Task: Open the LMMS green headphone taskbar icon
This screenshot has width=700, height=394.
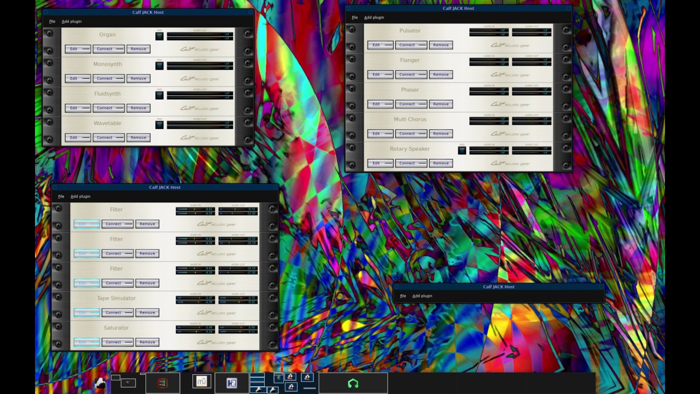Action: pos(353,383)
